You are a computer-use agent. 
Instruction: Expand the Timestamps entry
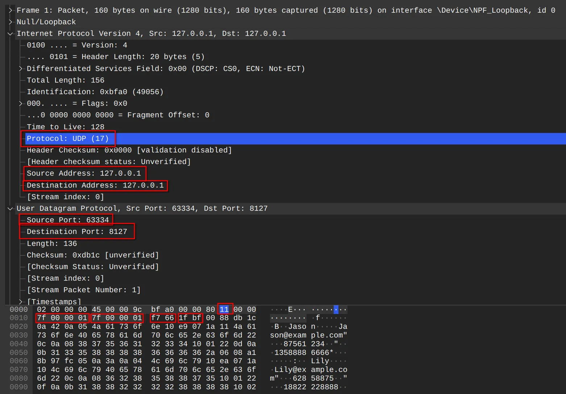pyautogui.click(x=21, y=302)
